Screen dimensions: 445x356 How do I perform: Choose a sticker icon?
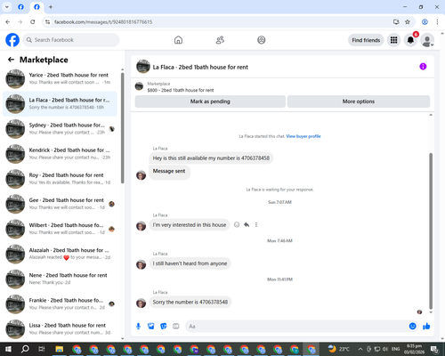(x=164, y=327)
